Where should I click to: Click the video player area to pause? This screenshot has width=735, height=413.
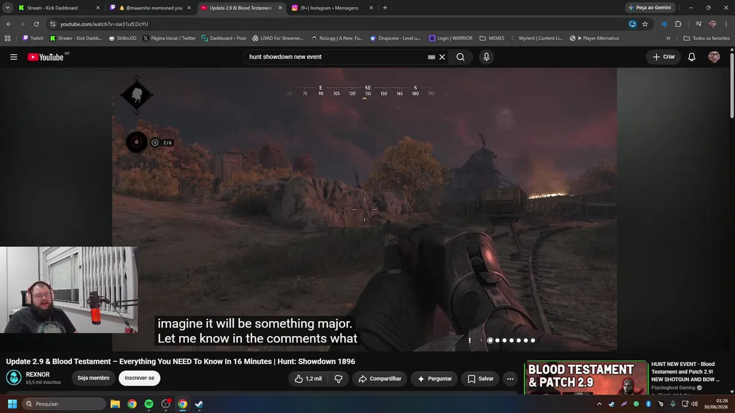click(x=365, y=209)
